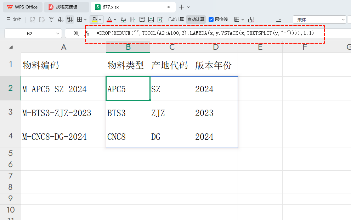The width and height of the screenshot is (351, 220).
Task: Click cell 版本年份
Action: [x=216, y=65]
